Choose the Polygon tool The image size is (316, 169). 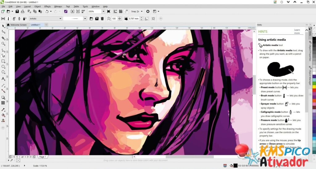pyautogui.click(x=3, y=72)
